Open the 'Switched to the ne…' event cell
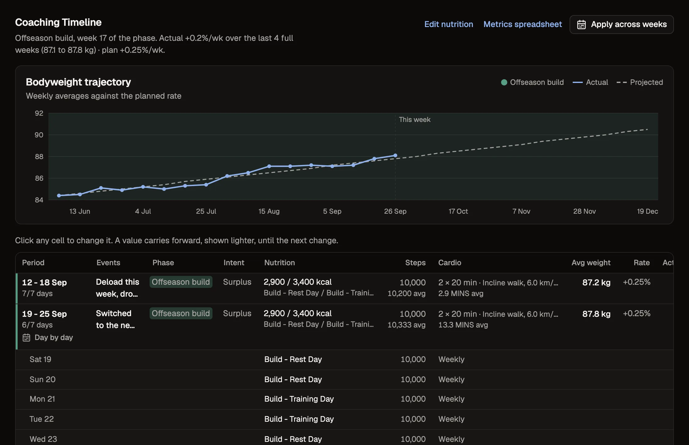 pos(115,319)
